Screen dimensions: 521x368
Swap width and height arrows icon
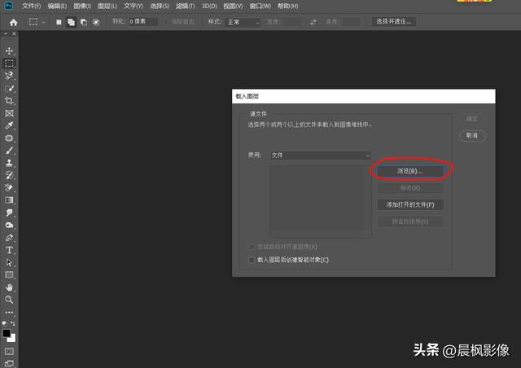(313, 22)
